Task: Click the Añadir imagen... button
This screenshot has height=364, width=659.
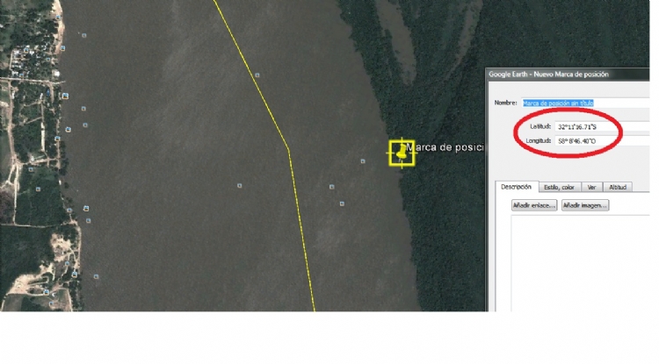Action: pos(585,205)
